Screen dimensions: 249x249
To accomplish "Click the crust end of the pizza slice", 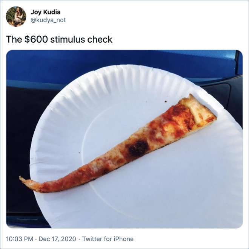I will (199, 110).
